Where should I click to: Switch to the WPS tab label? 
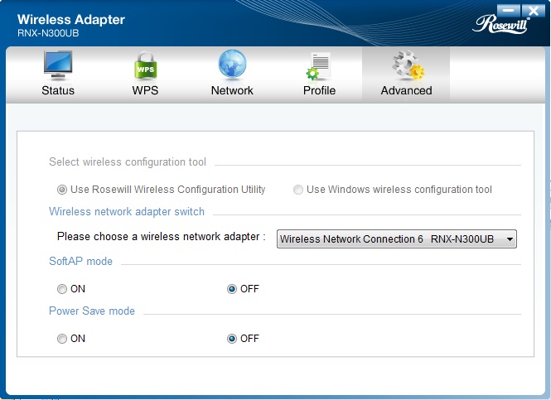pos(145,90)
